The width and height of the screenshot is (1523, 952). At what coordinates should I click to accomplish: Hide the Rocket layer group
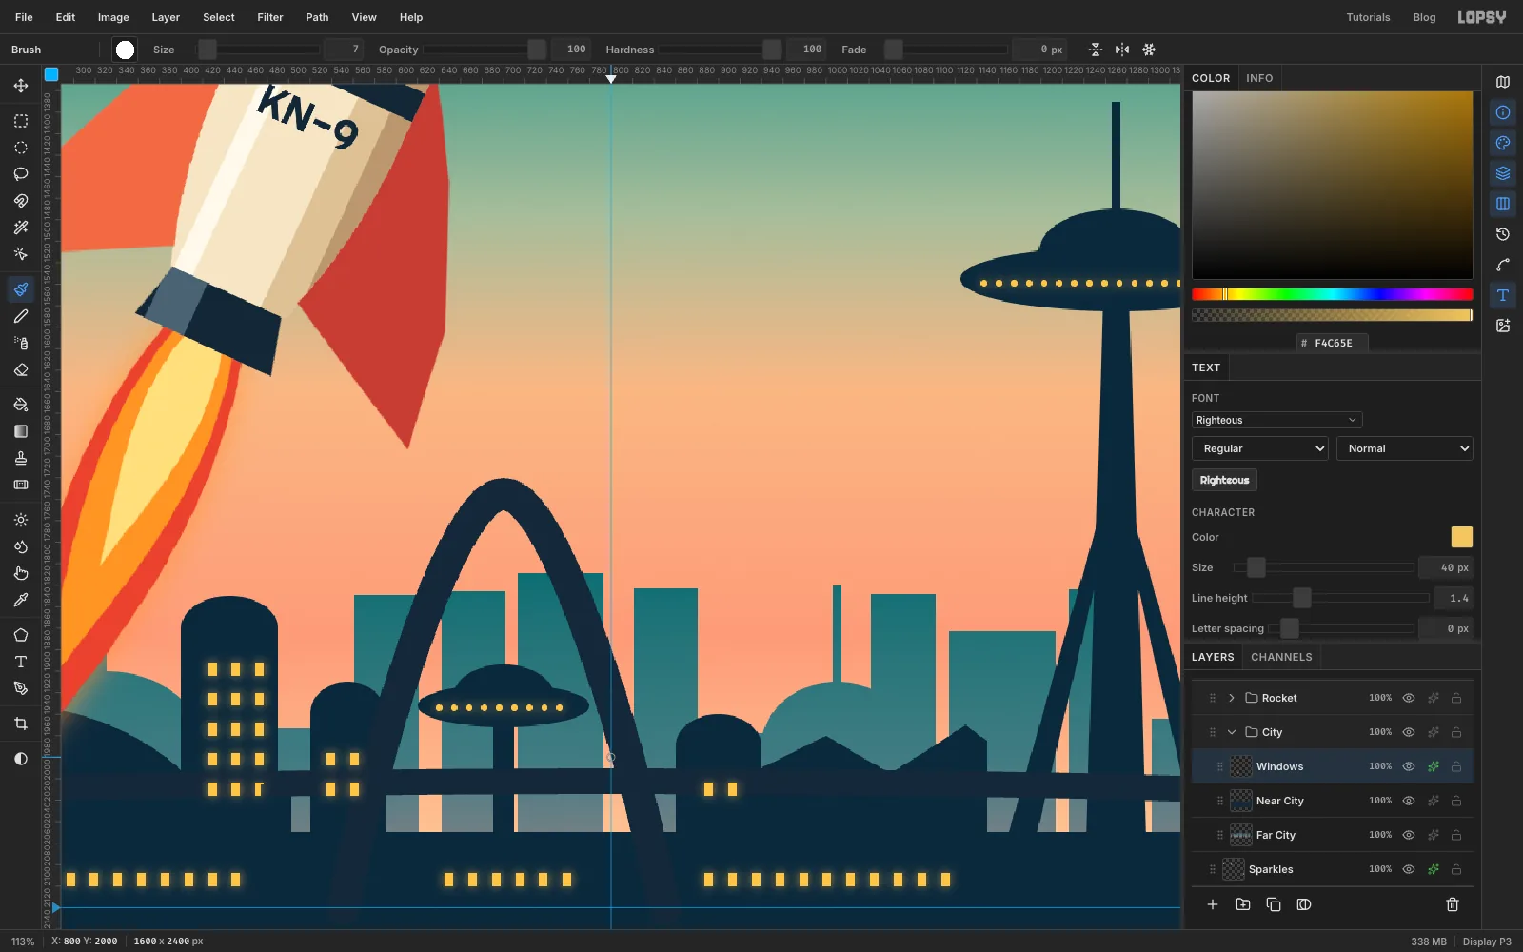click(1409, 698)
